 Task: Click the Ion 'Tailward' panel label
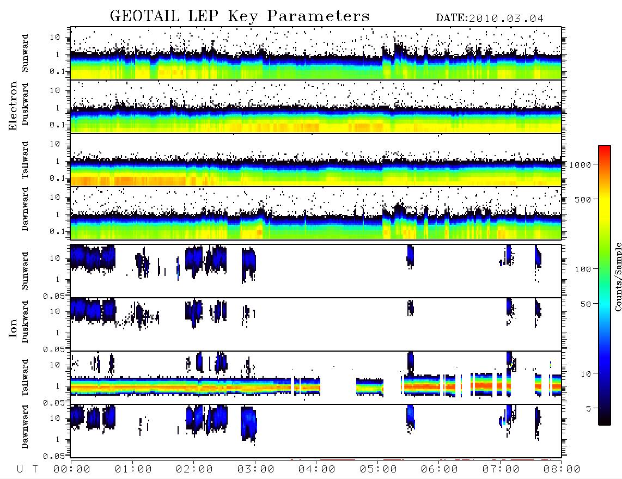click(25, 378)
